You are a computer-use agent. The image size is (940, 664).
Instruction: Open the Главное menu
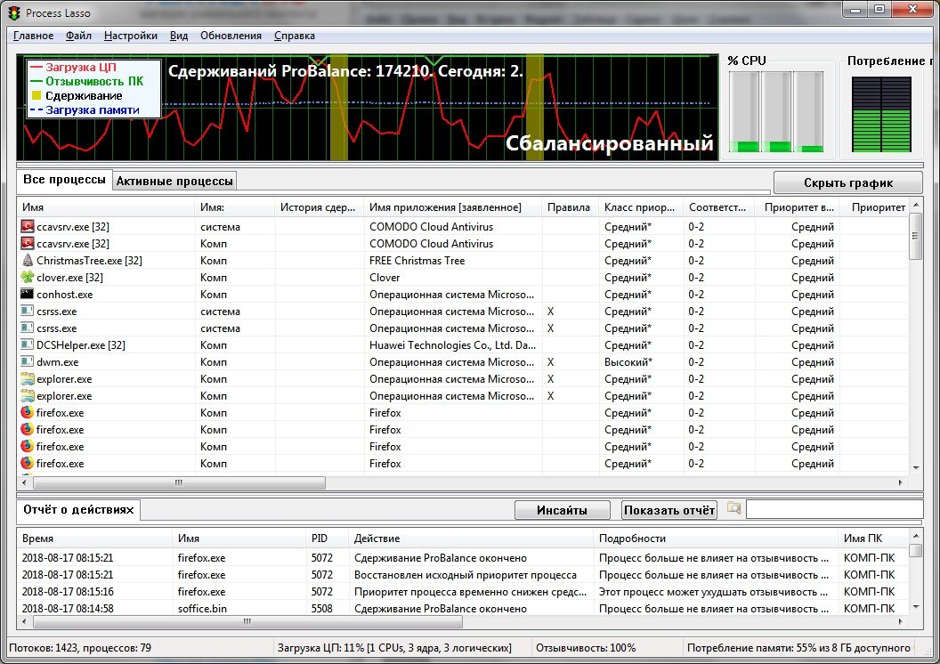tap(34, 36)
